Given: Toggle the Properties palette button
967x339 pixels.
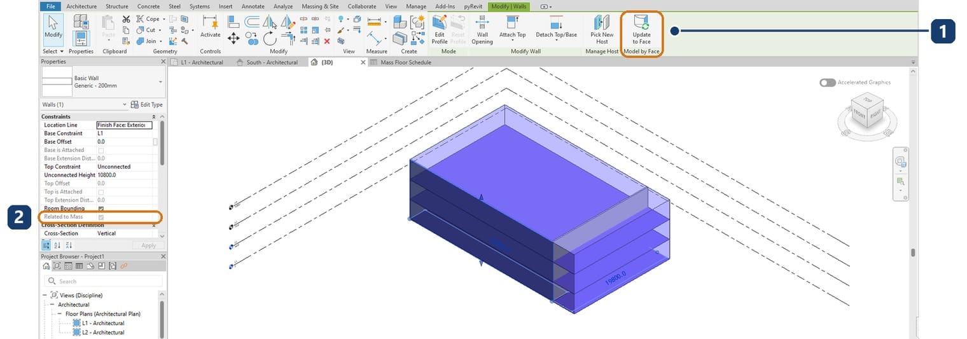Looking at the screenshot, I should (81, 38).
